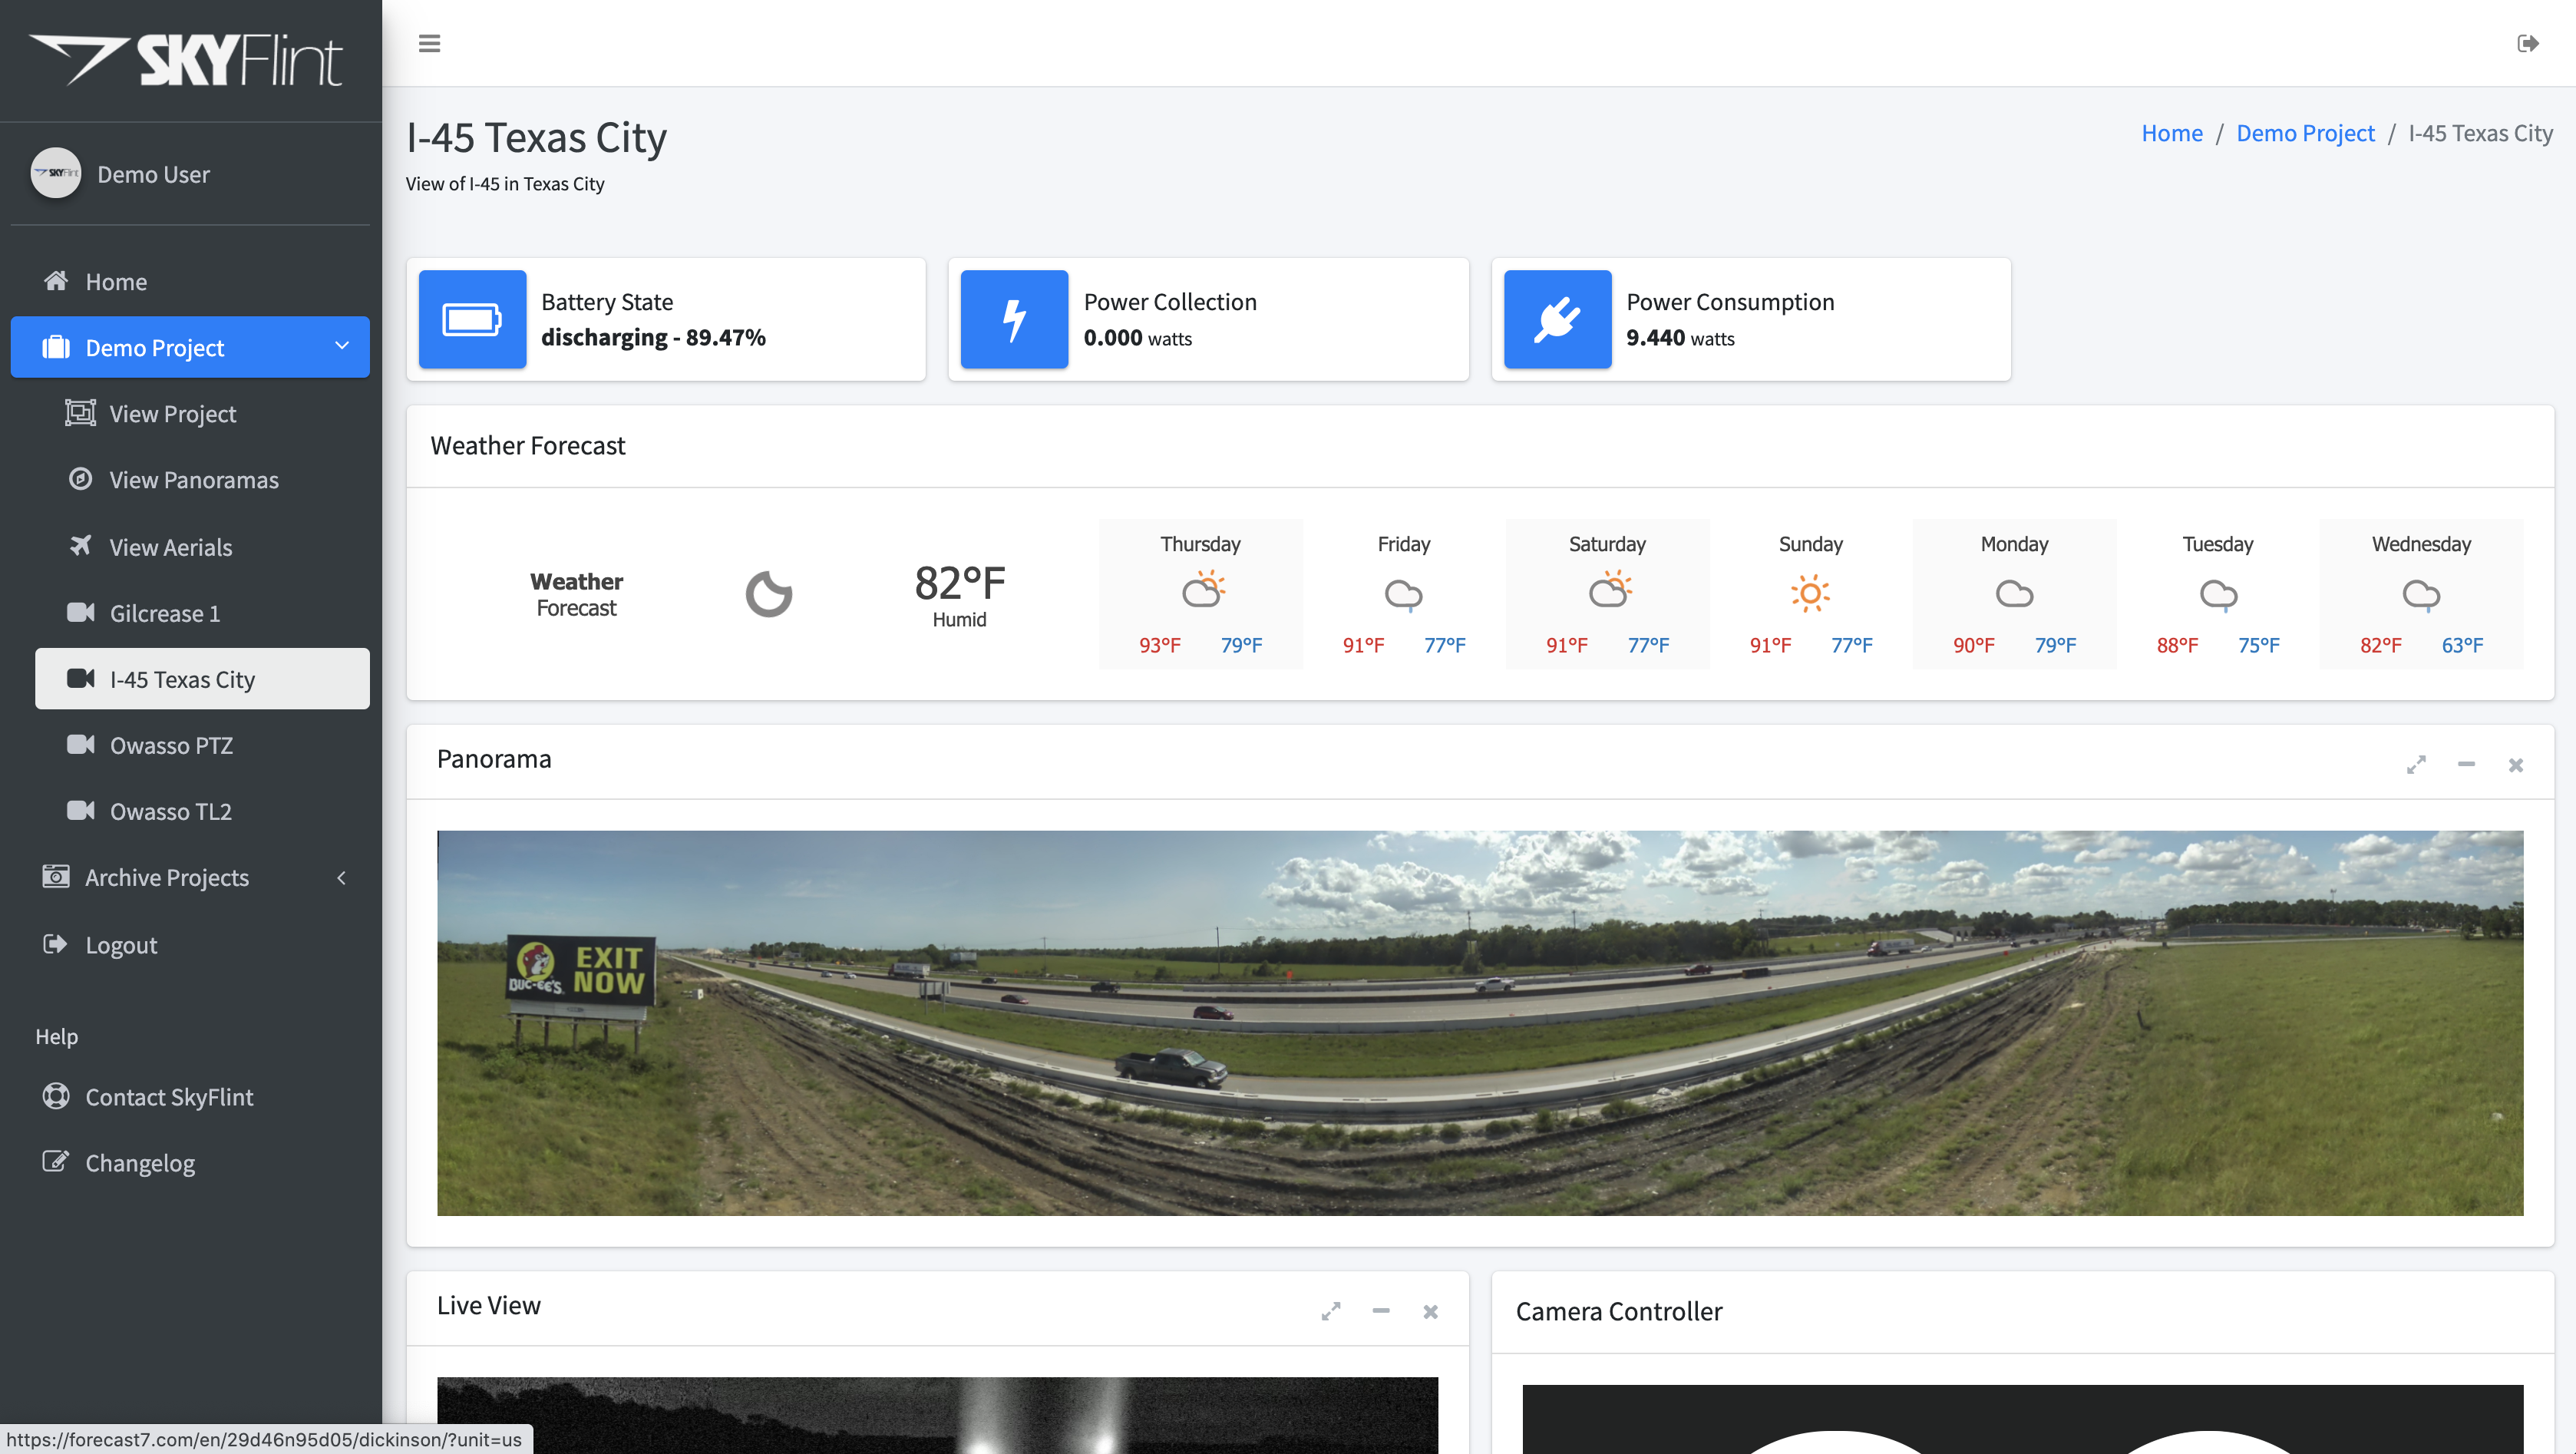
Task: Expand Live View panel to fullscreen
Action: 1330,1311
